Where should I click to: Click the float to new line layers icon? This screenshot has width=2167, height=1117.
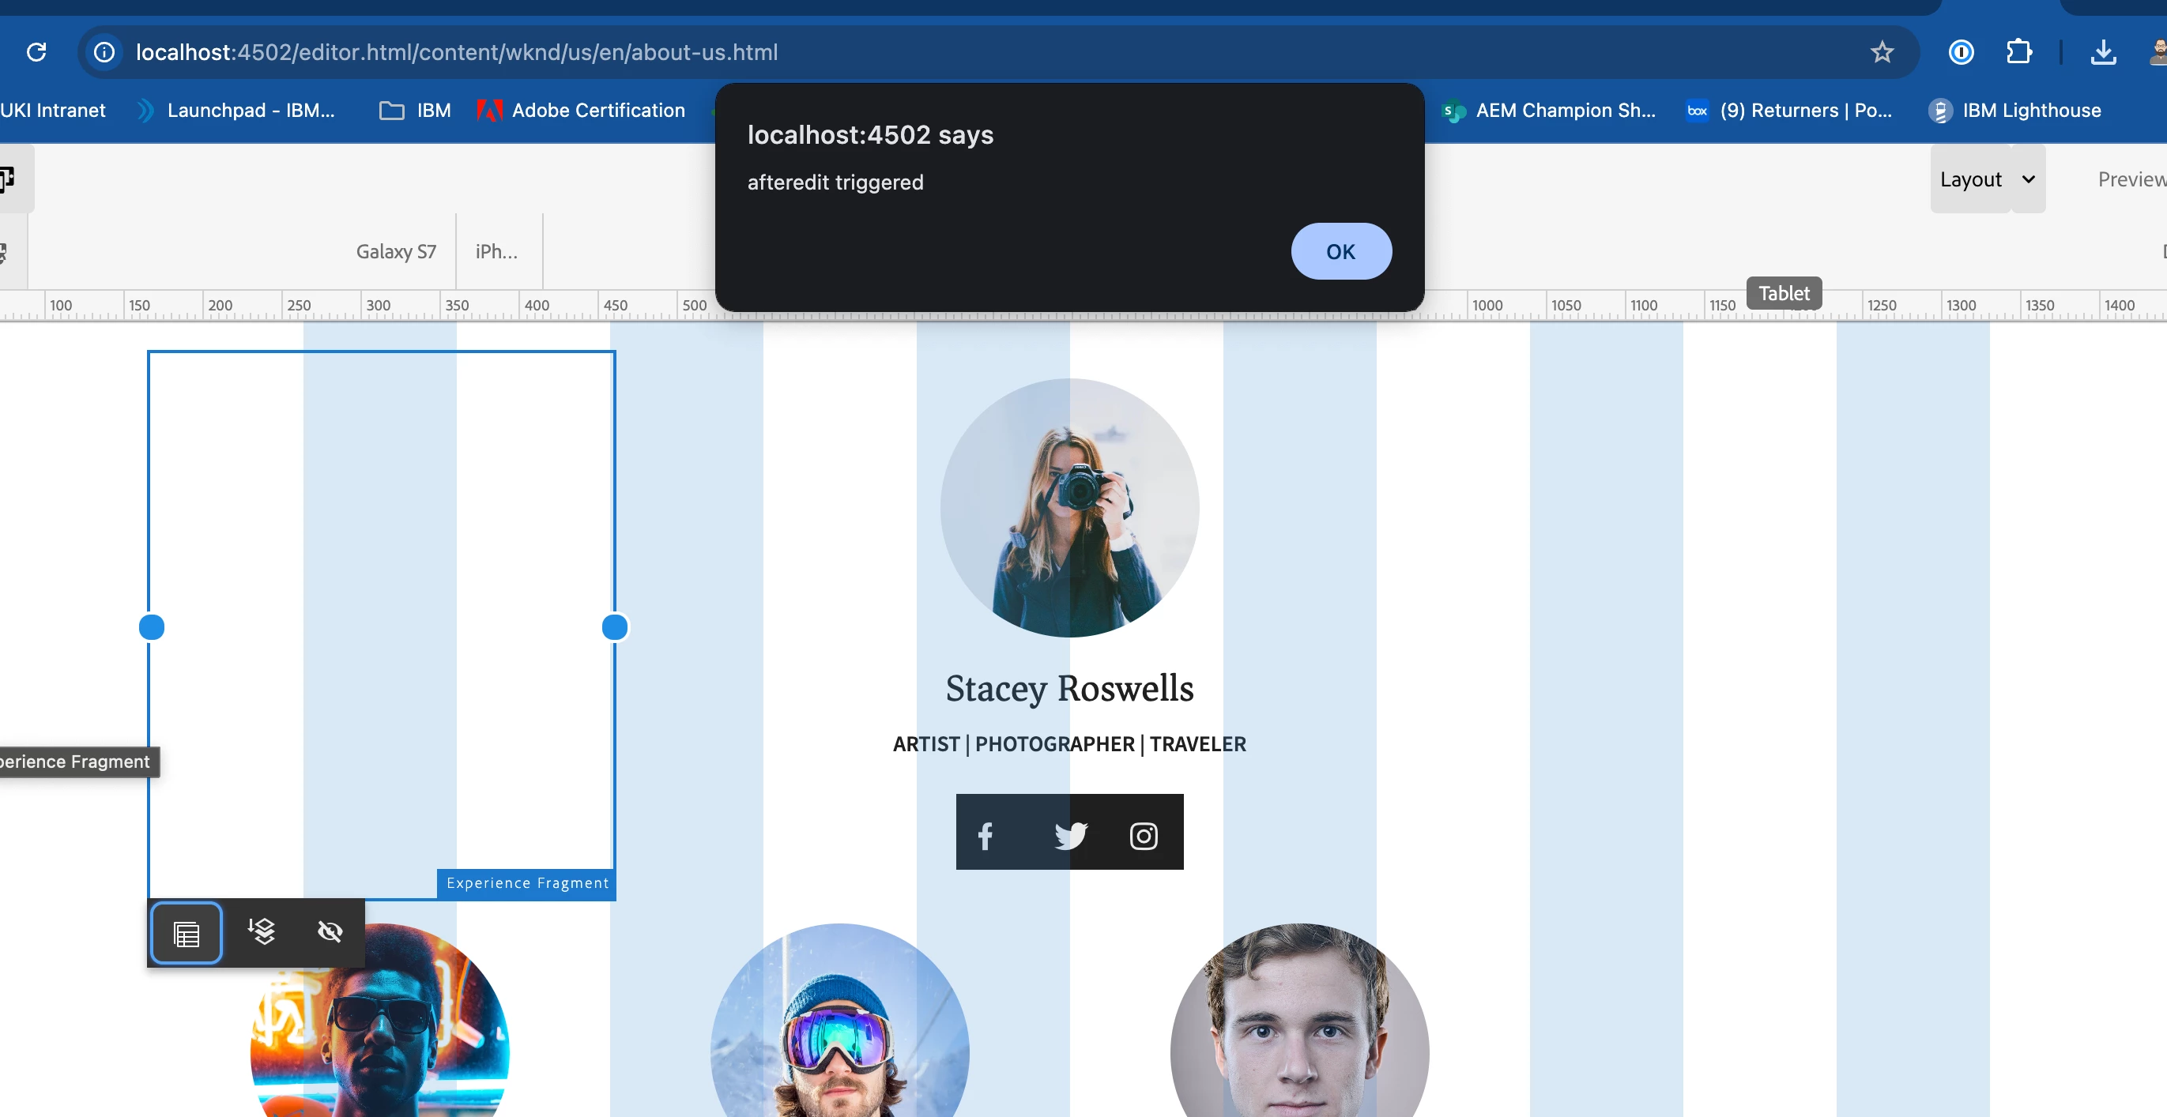[x=262, y=931]
